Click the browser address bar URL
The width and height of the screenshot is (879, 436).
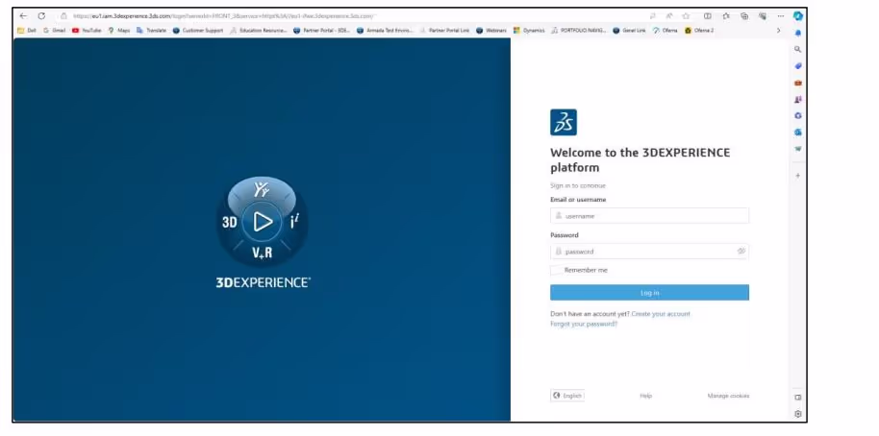[223, 16]
